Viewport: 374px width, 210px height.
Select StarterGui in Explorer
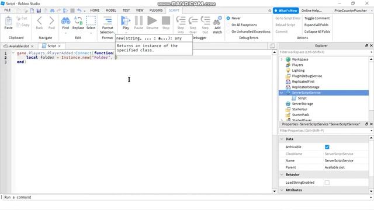click(299, 109)
